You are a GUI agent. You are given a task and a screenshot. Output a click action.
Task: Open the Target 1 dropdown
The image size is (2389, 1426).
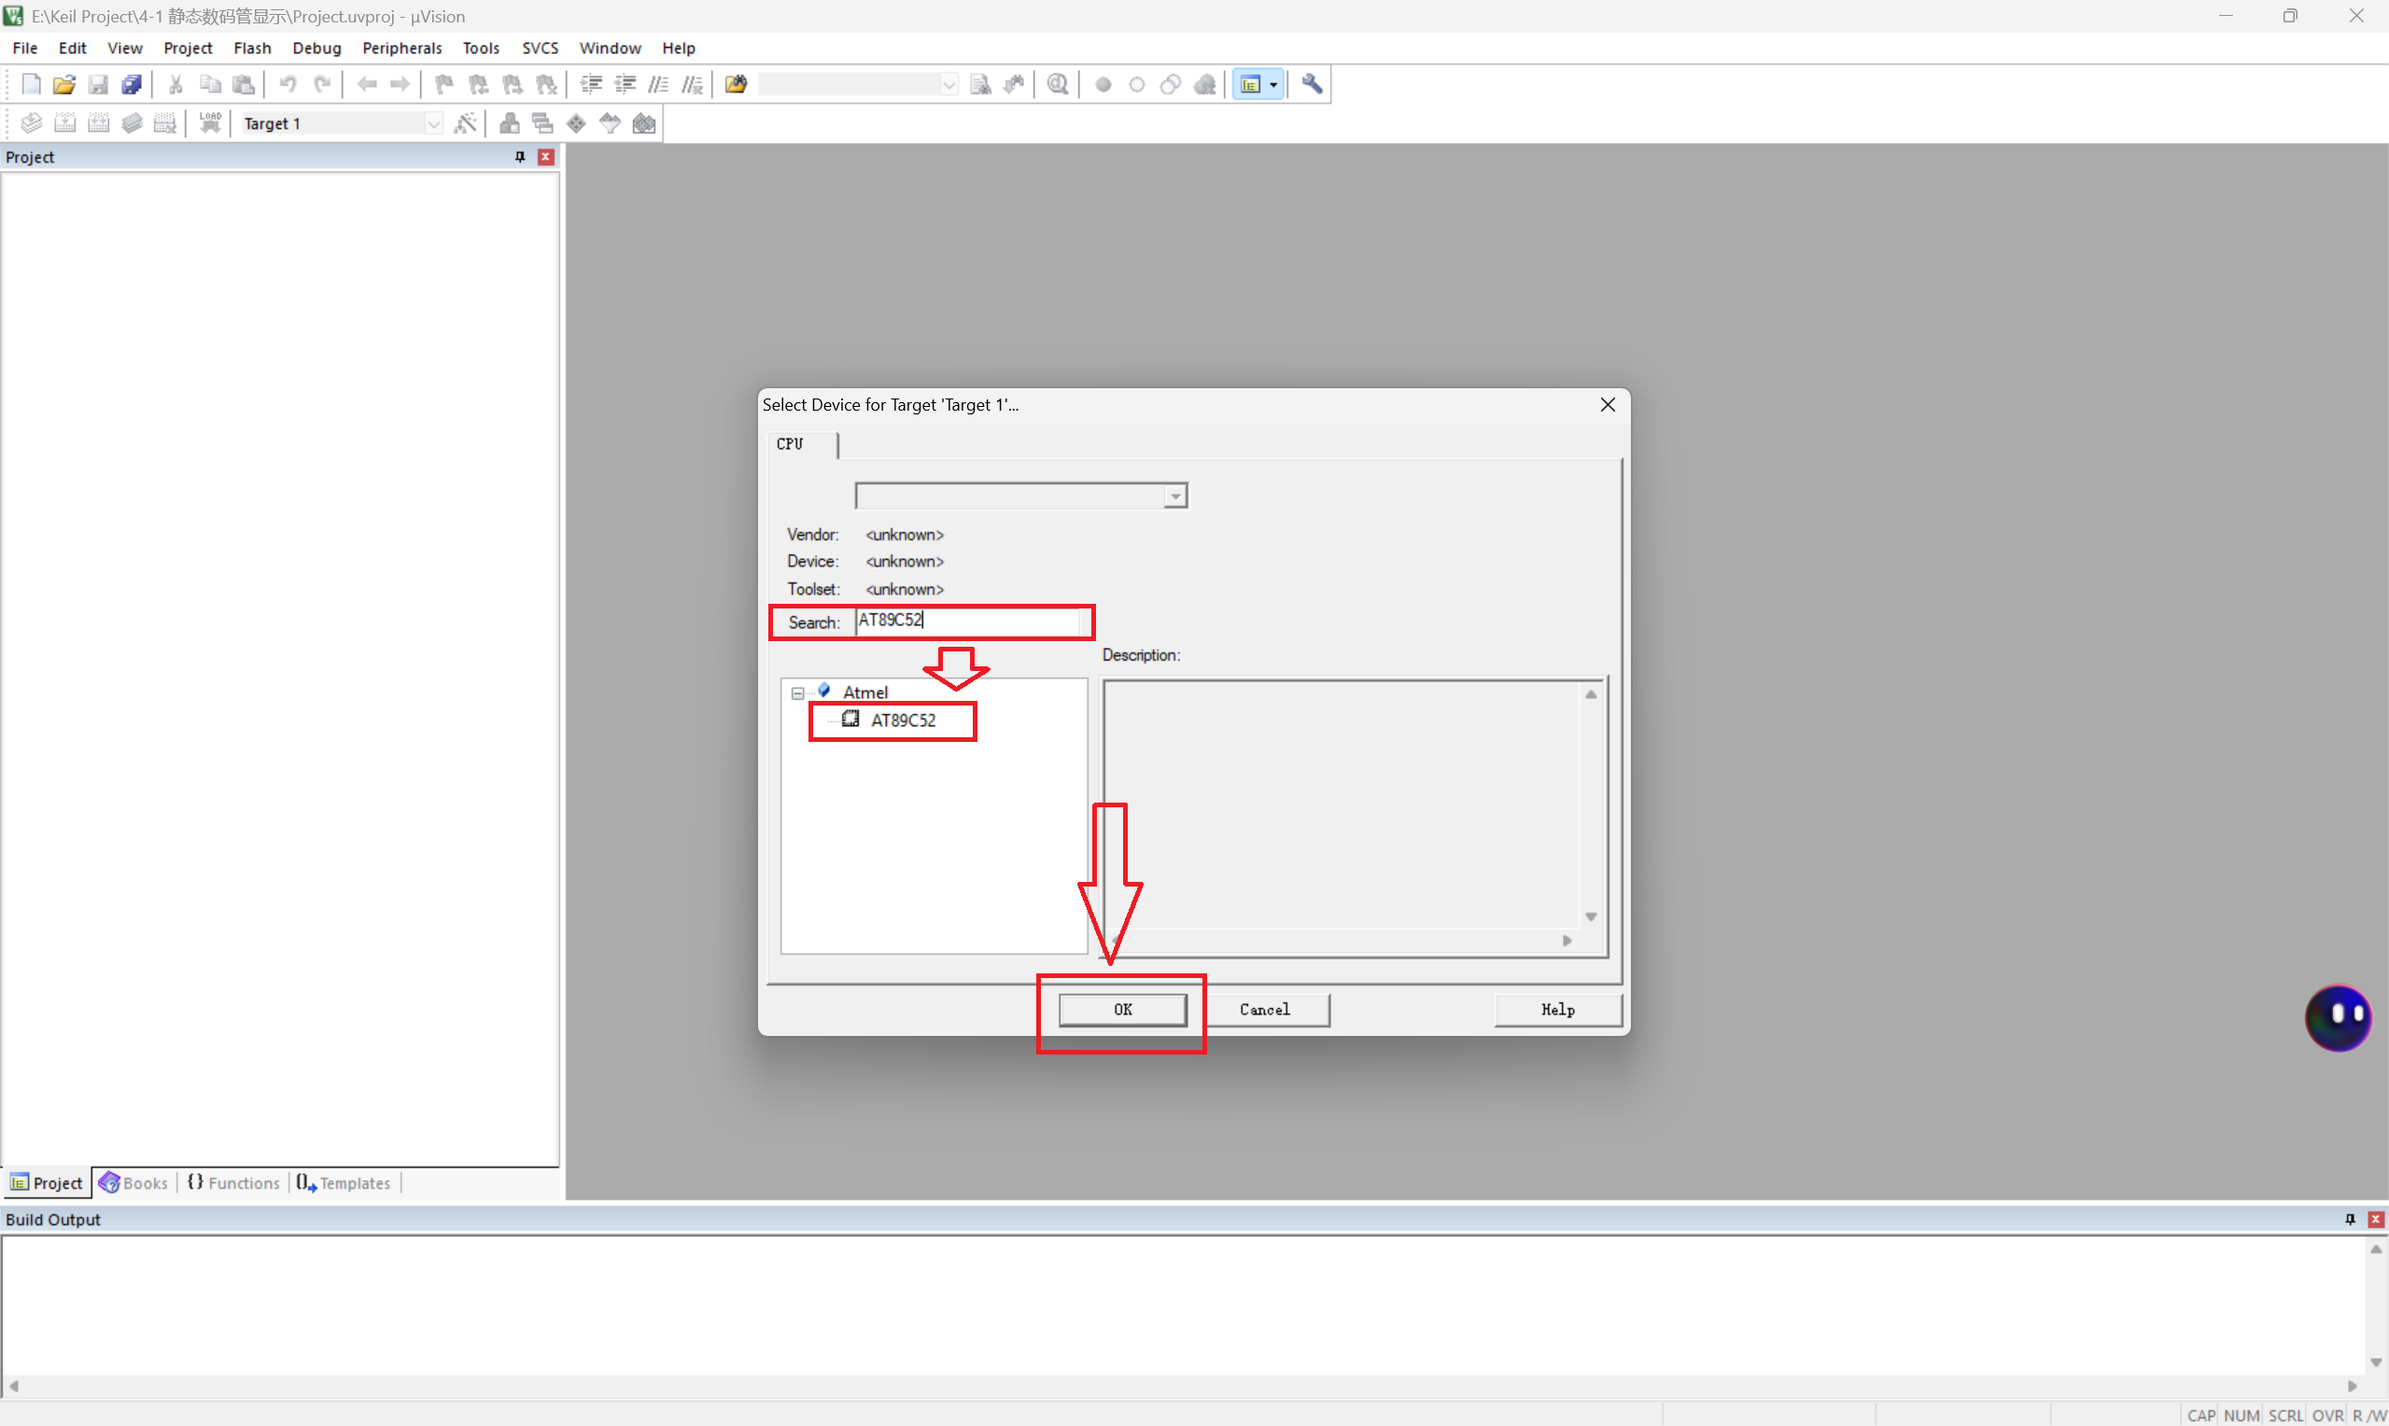(433, 123)
